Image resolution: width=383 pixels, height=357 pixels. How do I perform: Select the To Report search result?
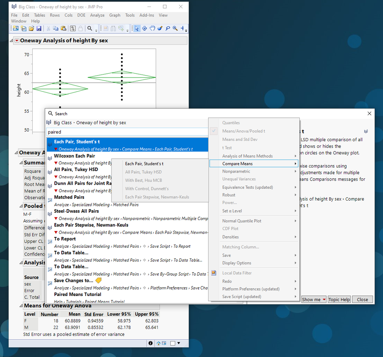coord(127,242)
